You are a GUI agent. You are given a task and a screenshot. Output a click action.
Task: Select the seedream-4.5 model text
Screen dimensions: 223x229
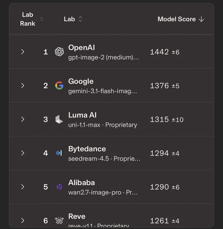88,159
